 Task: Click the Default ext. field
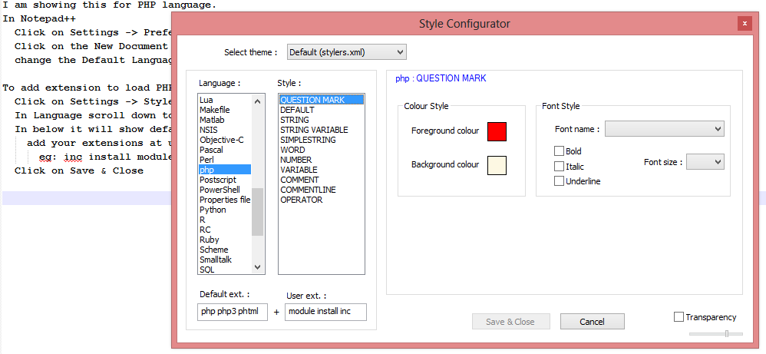(x=233, y=312)
